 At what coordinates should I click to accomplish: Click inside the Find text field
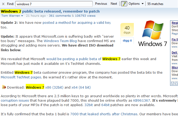(54, 4)
